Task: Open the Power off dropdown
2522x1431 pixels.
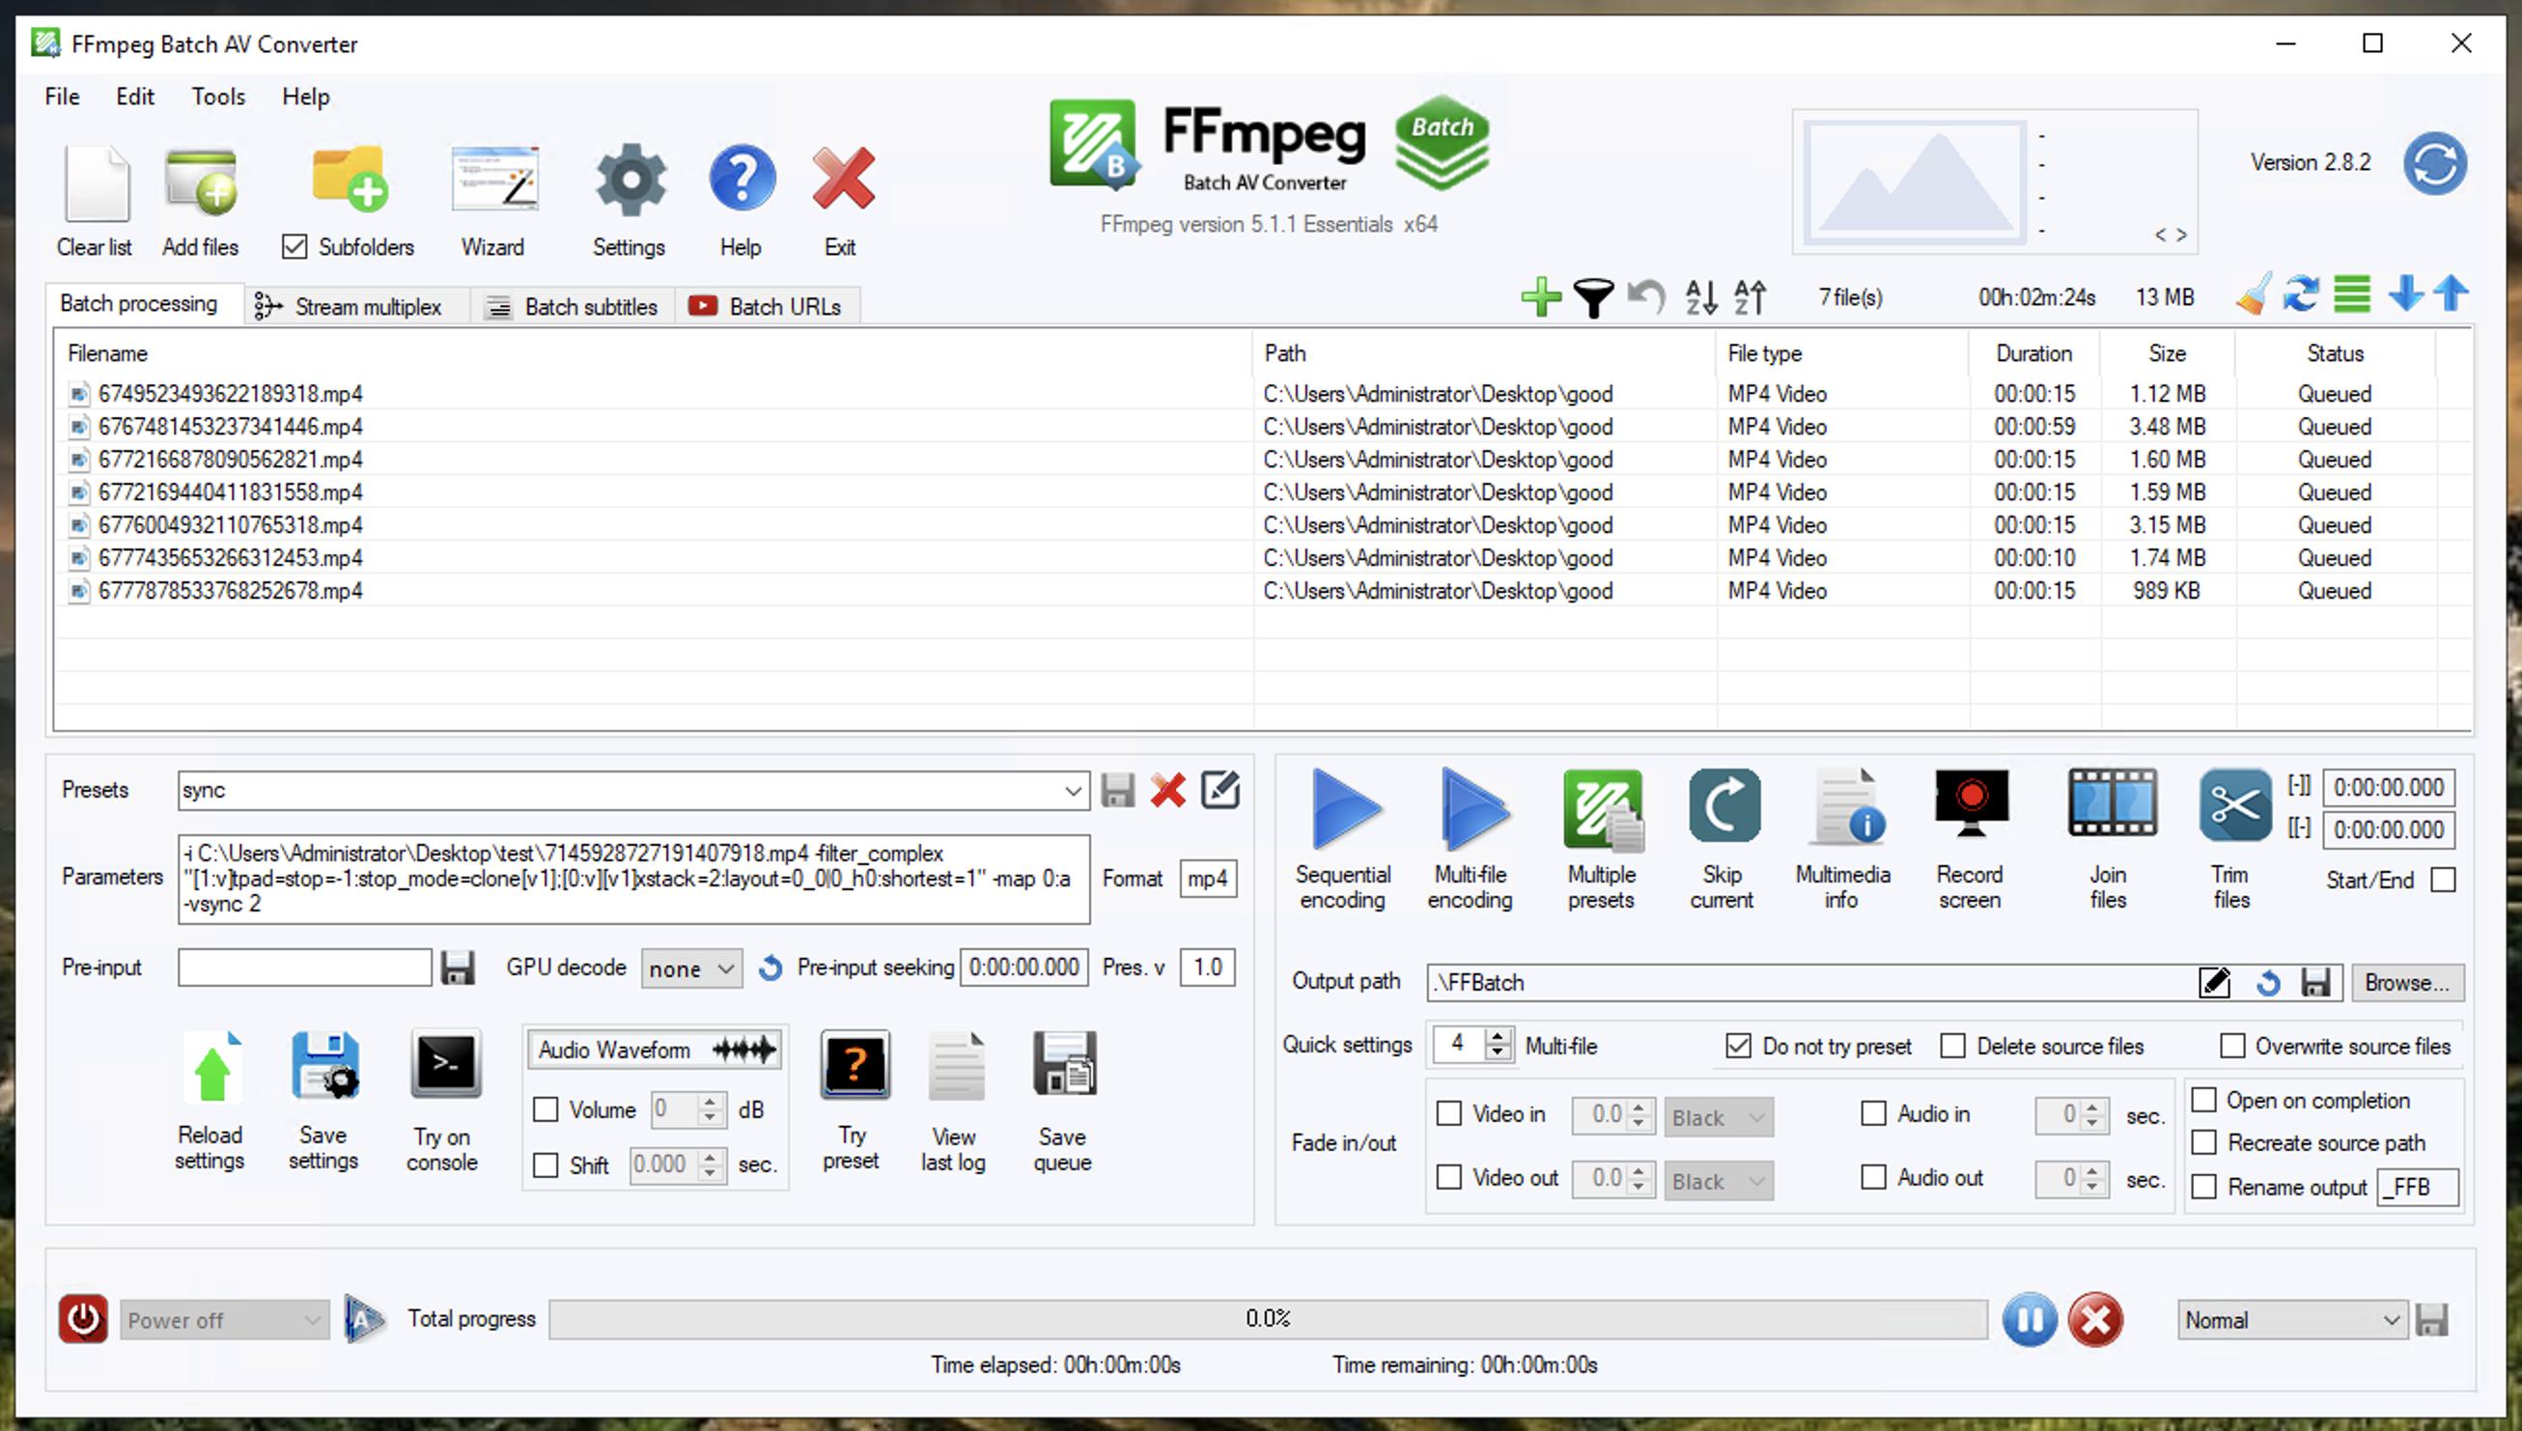Action: (224, 1320)
